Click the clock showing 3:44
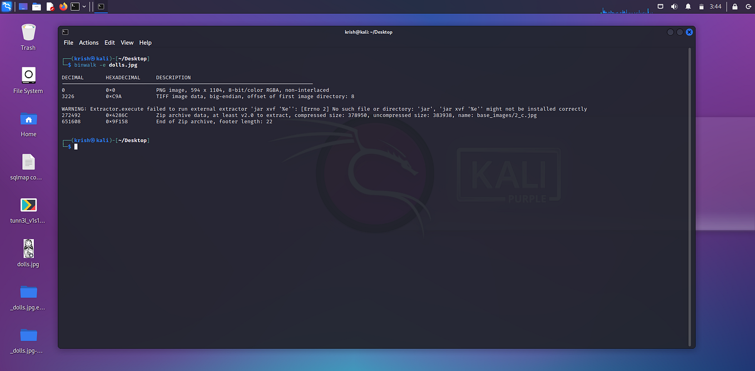755x371 pixels. [x=717, y=6]
